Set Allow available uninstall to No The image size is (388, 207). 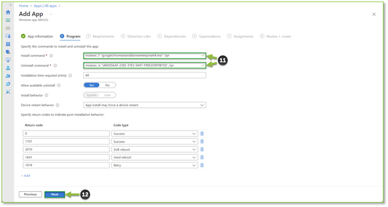(x=107, y=85)
